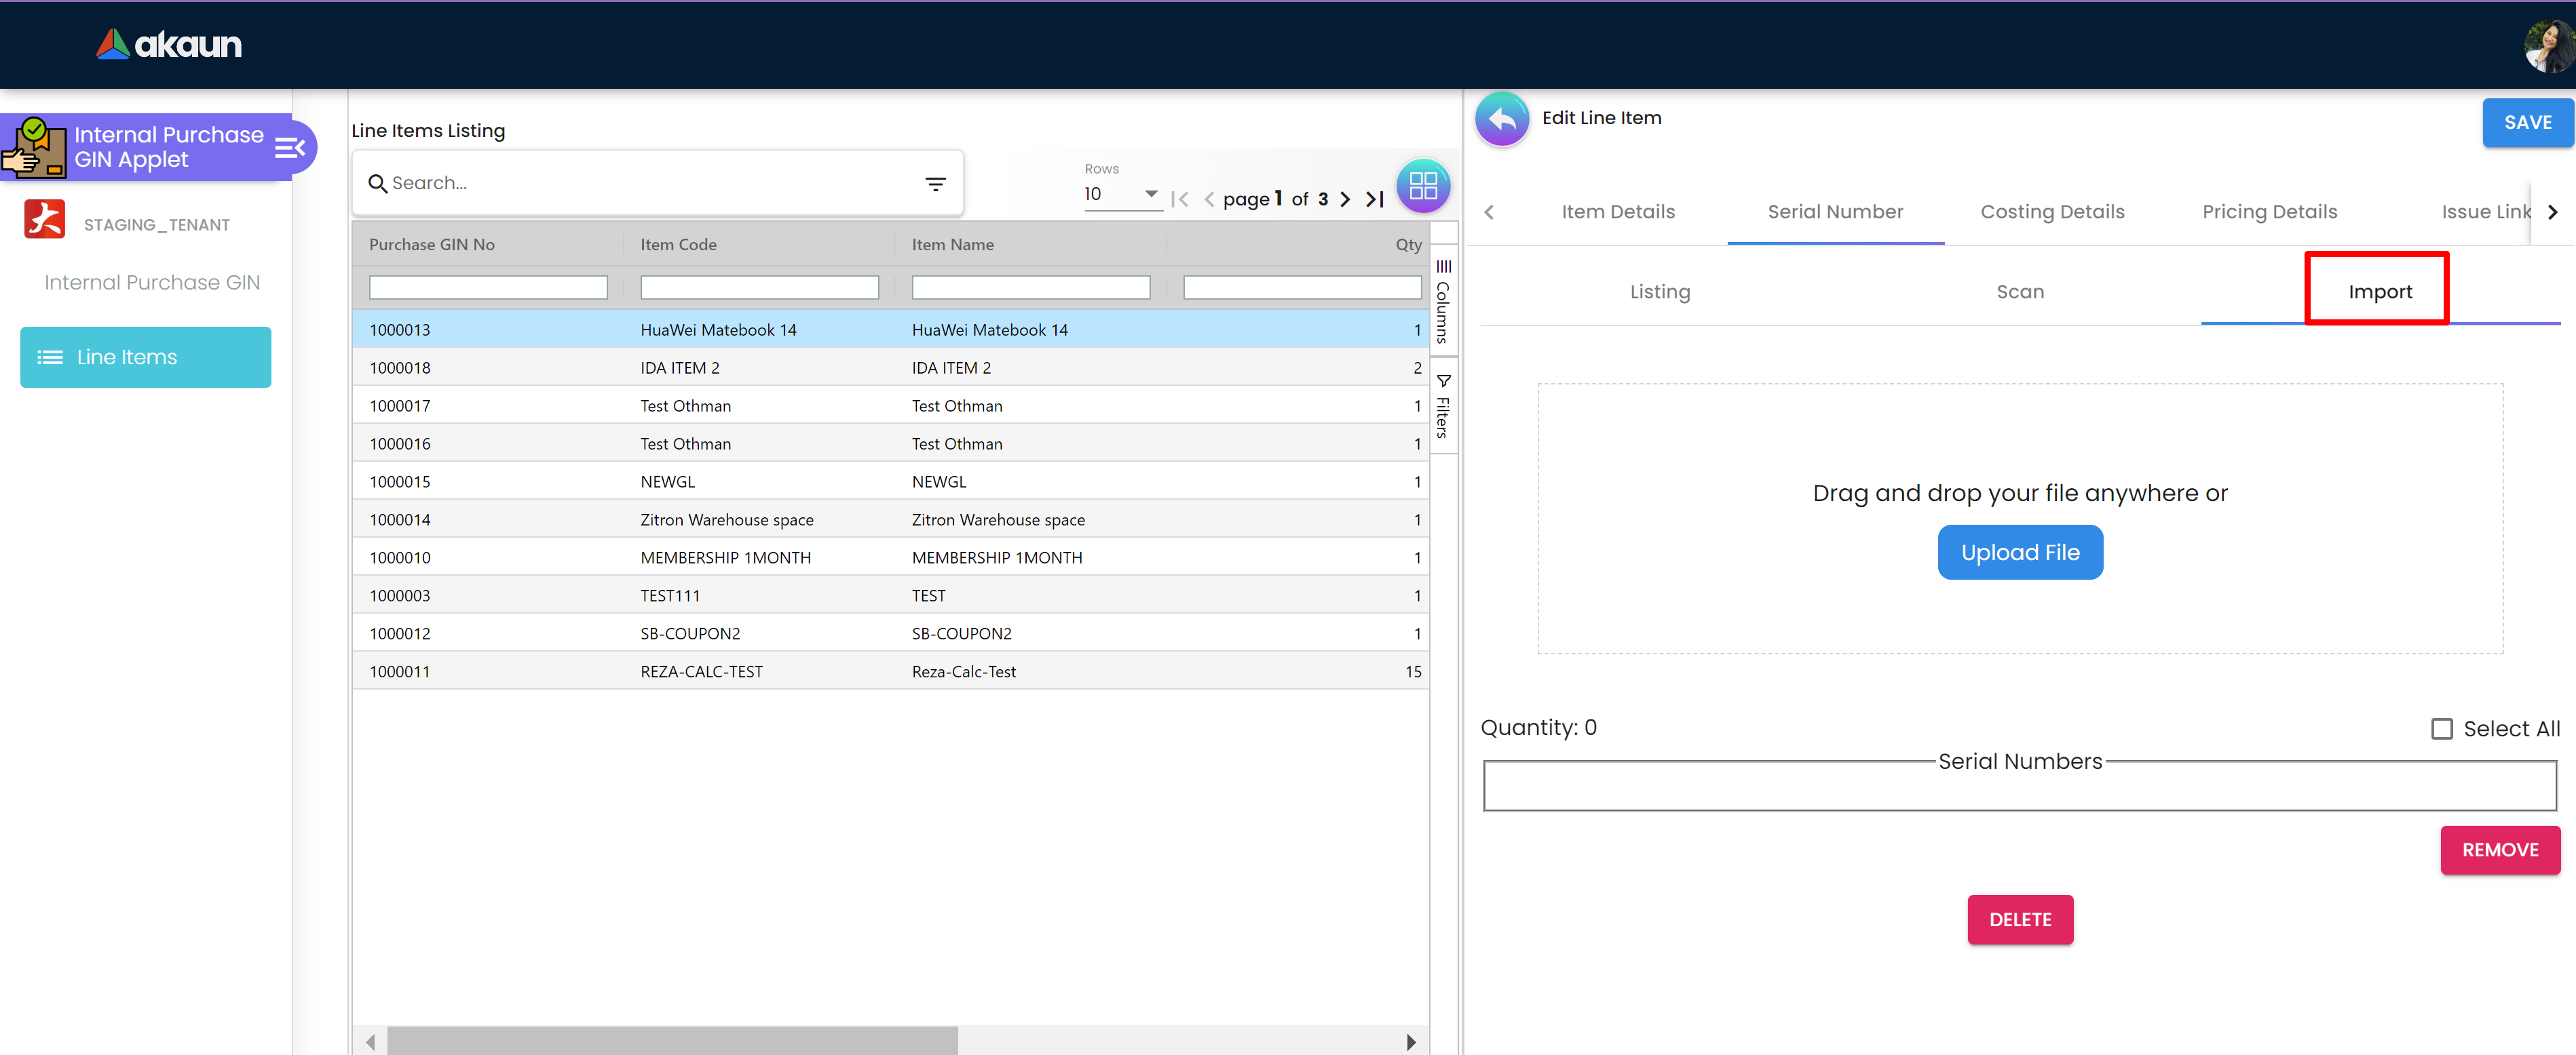The image size is (2576, 1055).
Task: Click the red DELETE button
Action: (2019, 919)
